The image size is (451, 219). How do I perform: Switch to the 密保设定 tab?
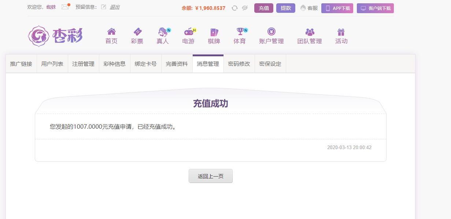[x=270, y=64]
